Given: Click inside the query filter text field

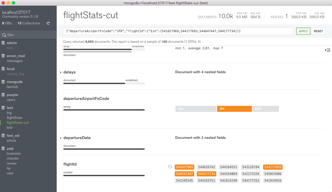Looking at the screenshot, I should pos(178,31).
